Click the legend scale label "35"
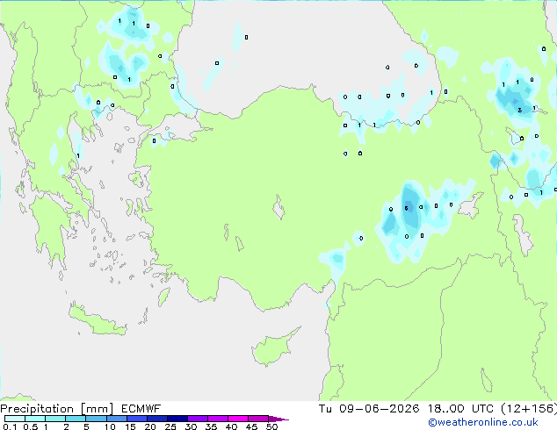Image resolution: width=557 pixels, height=430 pixels. pos(211,426)
